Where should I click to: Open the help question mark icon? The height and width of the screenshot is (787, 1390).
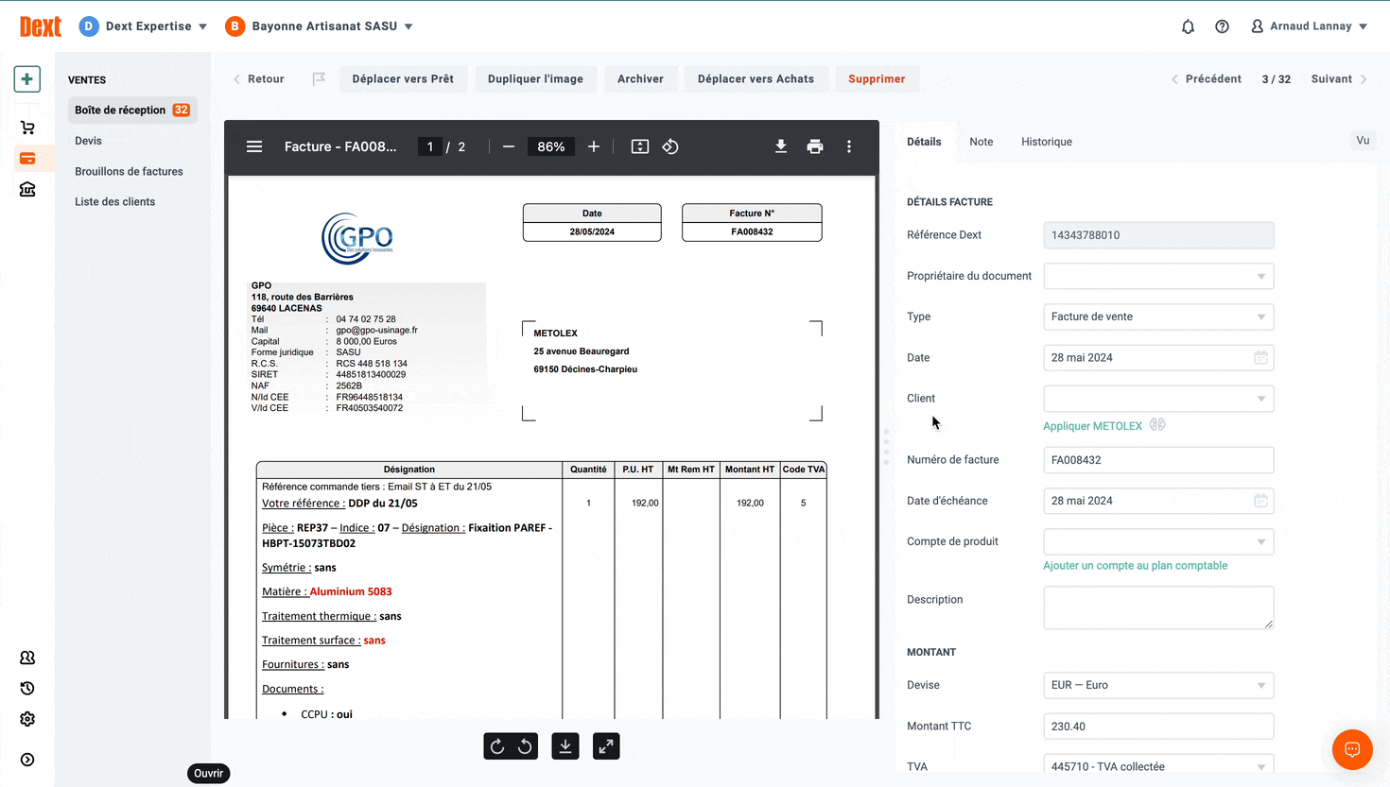pyautogui.click(x=1222, y=26)
